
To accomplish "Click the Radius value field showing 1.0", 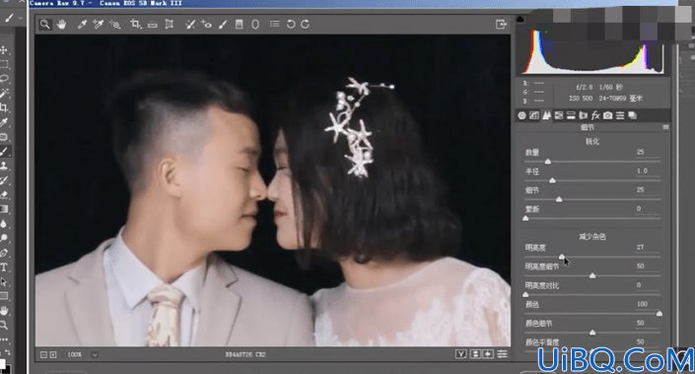I will pos(647,172).
